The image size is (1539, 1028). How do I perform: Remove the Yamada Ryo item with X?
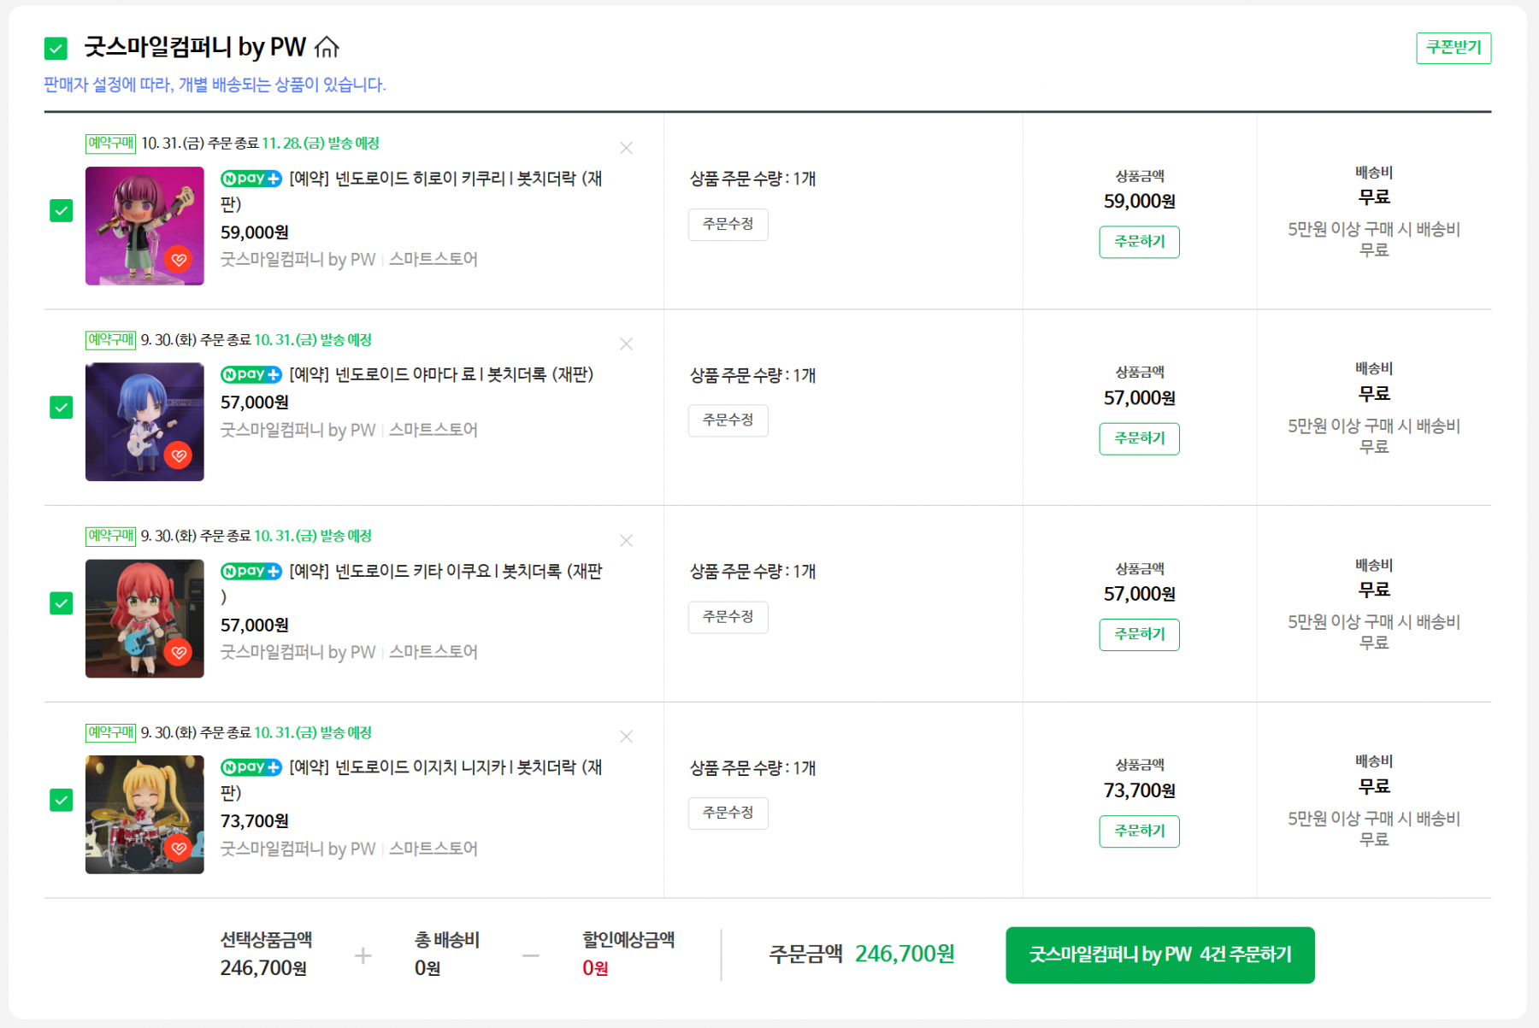tap(626, 344)
